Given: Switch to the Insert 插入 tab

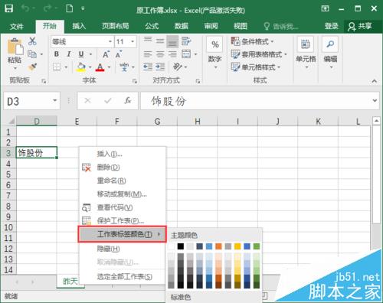Looking at the screenshot, I should point(79,26).
